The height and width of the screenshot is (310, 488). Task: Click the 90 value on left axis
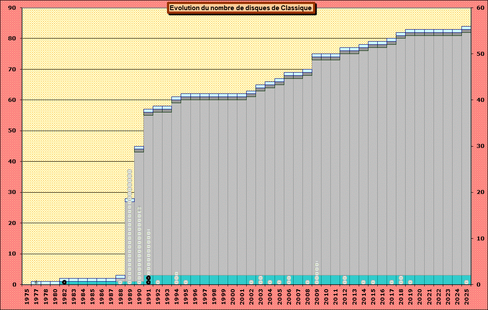(x=12, y=8)
